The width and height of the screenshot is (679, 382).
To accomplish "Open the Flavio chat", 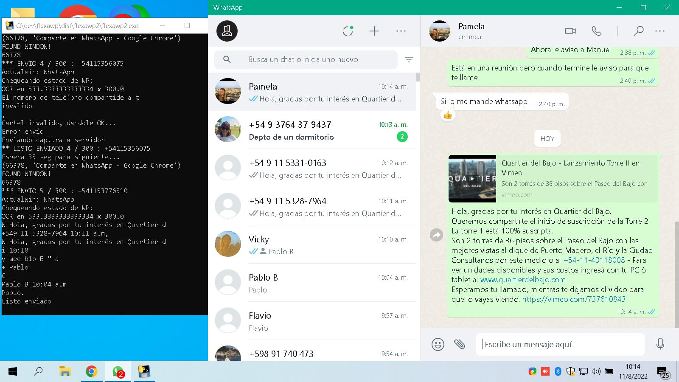I will coord(312,321).
